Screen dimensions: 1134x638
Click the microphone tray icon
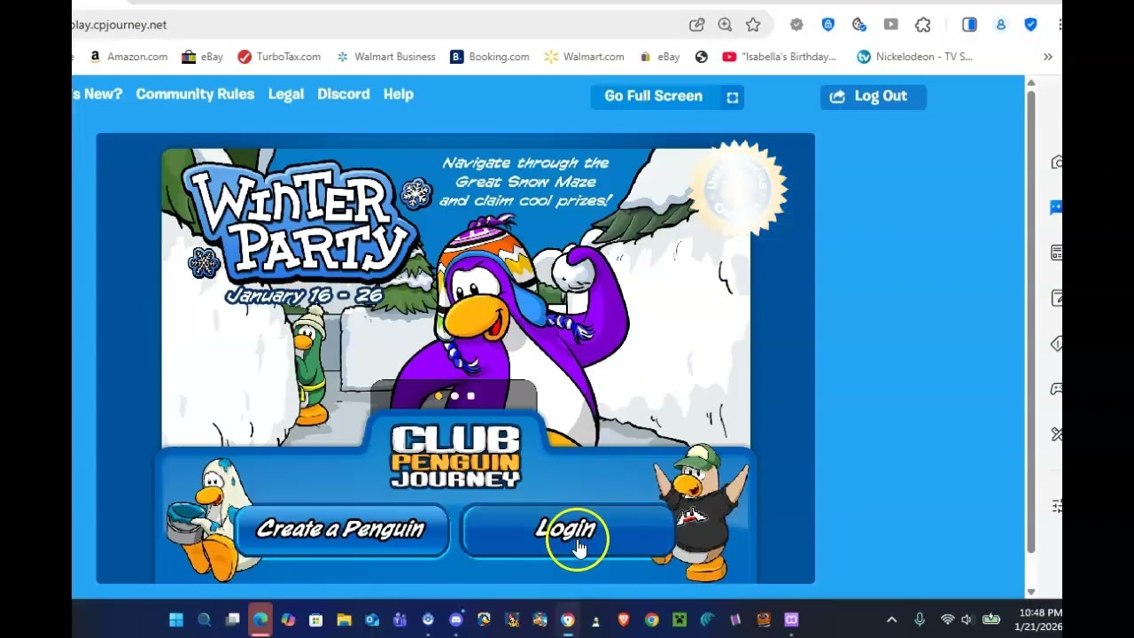[x=920, y=619]
